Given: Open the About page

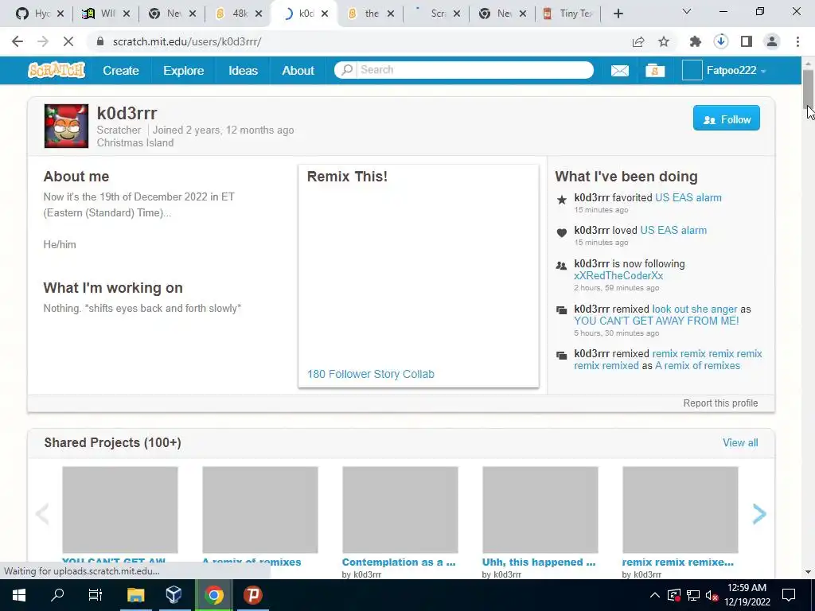Looking at the screenshot, I should coord(298,71).
